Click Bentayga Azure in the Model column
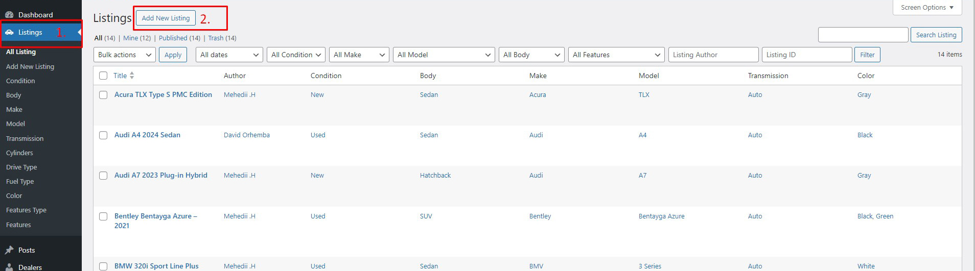 point(662,216)
